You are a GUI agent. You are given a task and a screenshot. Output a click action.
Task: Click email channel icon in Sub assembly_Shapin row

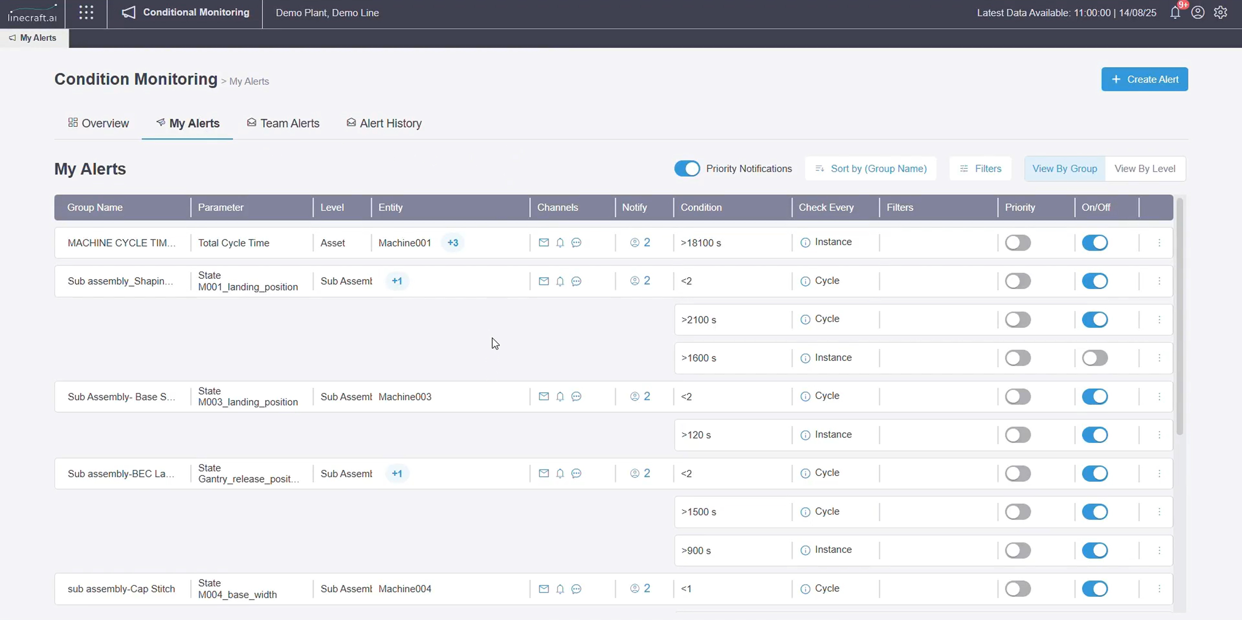tap(544, 281)
